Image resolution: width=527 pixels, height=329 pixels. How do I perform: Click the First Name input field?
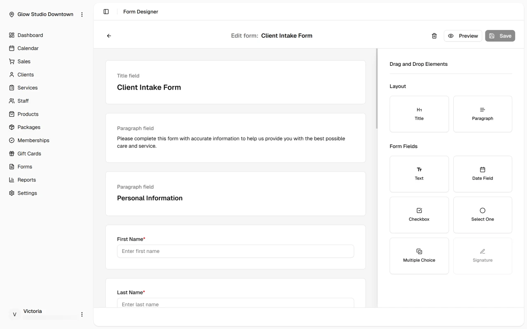click(x=236, y=251)
